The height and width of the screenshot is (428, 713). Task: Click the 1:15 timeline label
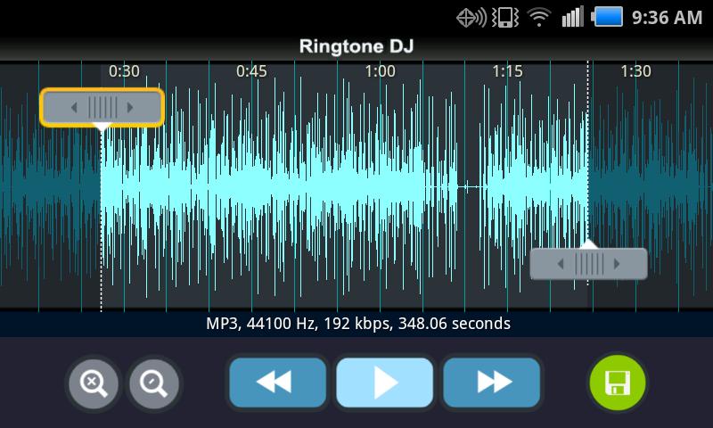(x=507, y=71)
